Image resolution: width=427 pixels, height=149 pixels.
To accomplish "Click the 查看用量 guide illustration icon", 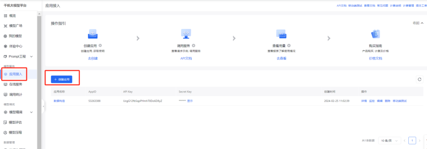I will click(x=282, y=34).
